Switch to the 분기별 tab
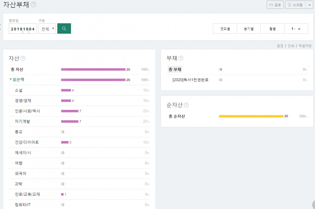The height and width of the screenshot is (209, 315). point(249,29)
